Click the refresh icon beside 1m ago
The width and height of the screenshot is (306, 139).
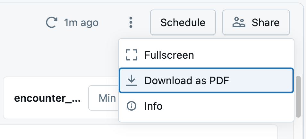(x=51, y=23)
